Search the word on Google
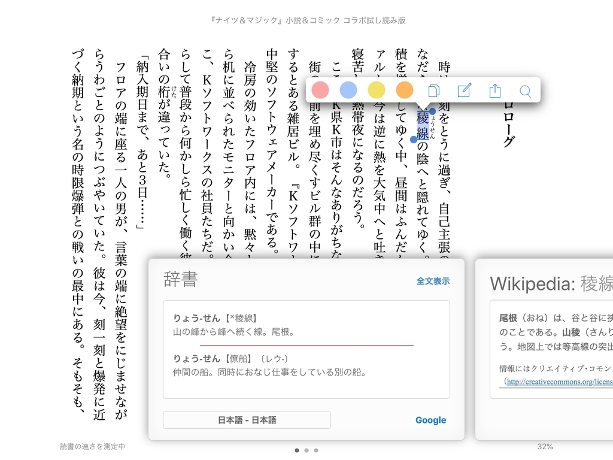 coord(430,420)
